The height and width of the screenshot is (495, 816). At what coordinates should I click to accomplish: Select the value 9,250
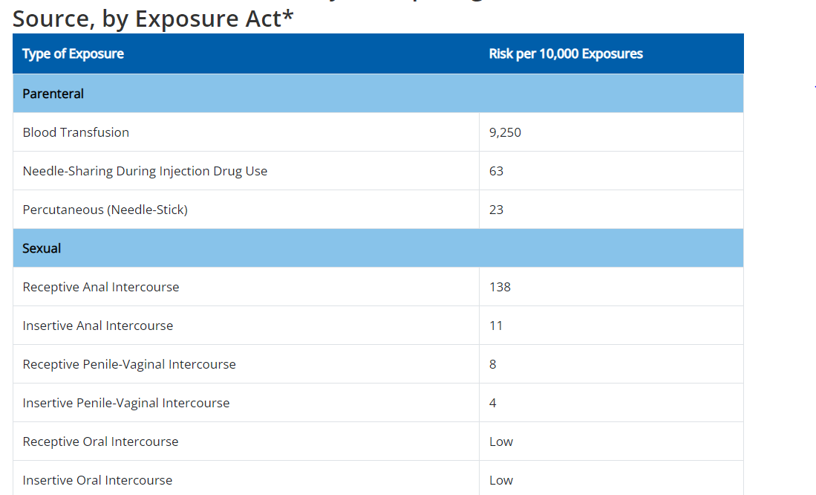(x=505, y=132)
